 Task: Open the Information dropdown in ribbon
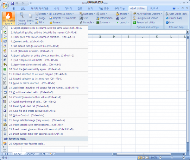click(105, 18)
